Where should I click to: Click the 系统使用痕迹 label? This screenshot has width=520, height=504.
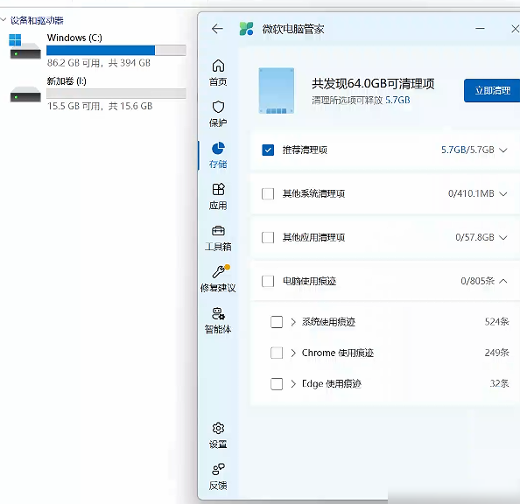(x=328, y=322)
